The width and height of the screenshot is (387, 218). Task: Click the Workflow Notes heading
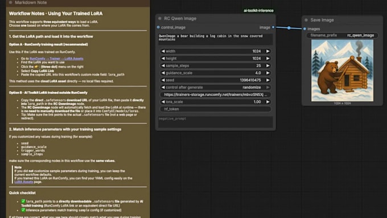click(56, 14)
